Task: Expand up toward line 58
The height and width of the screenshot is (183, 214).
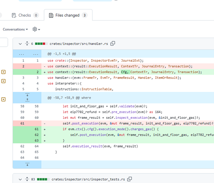Action: pos(27,100)
